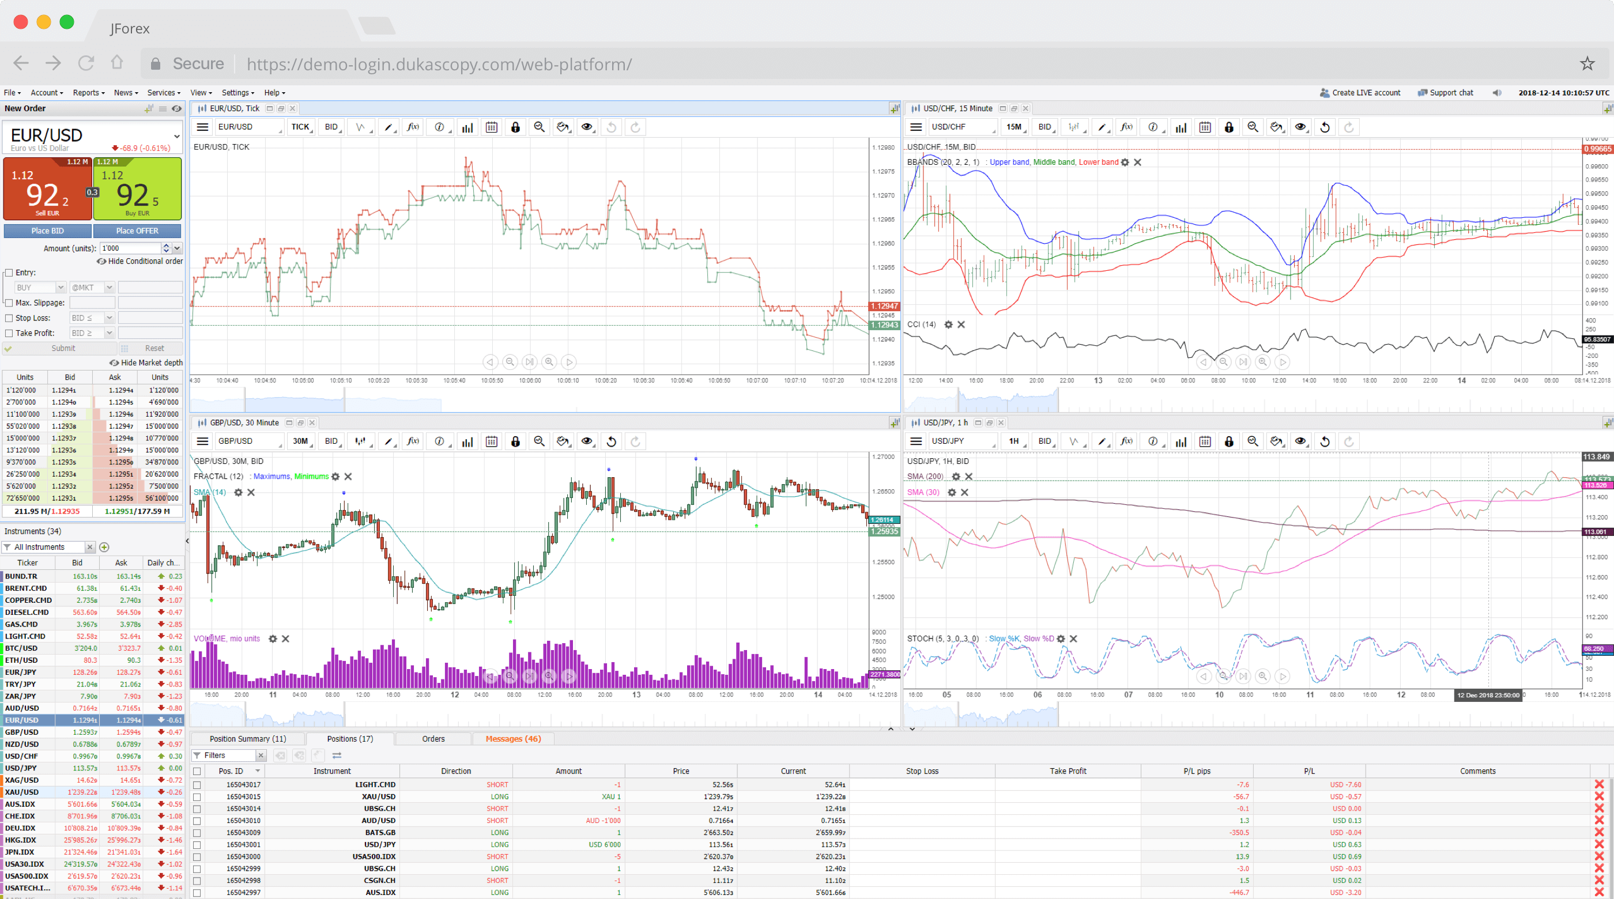Switch to Position Summary (11) tab
The height and width of the screenshot is (899, 1614).
pyautogui.click(x=247, y=739)
